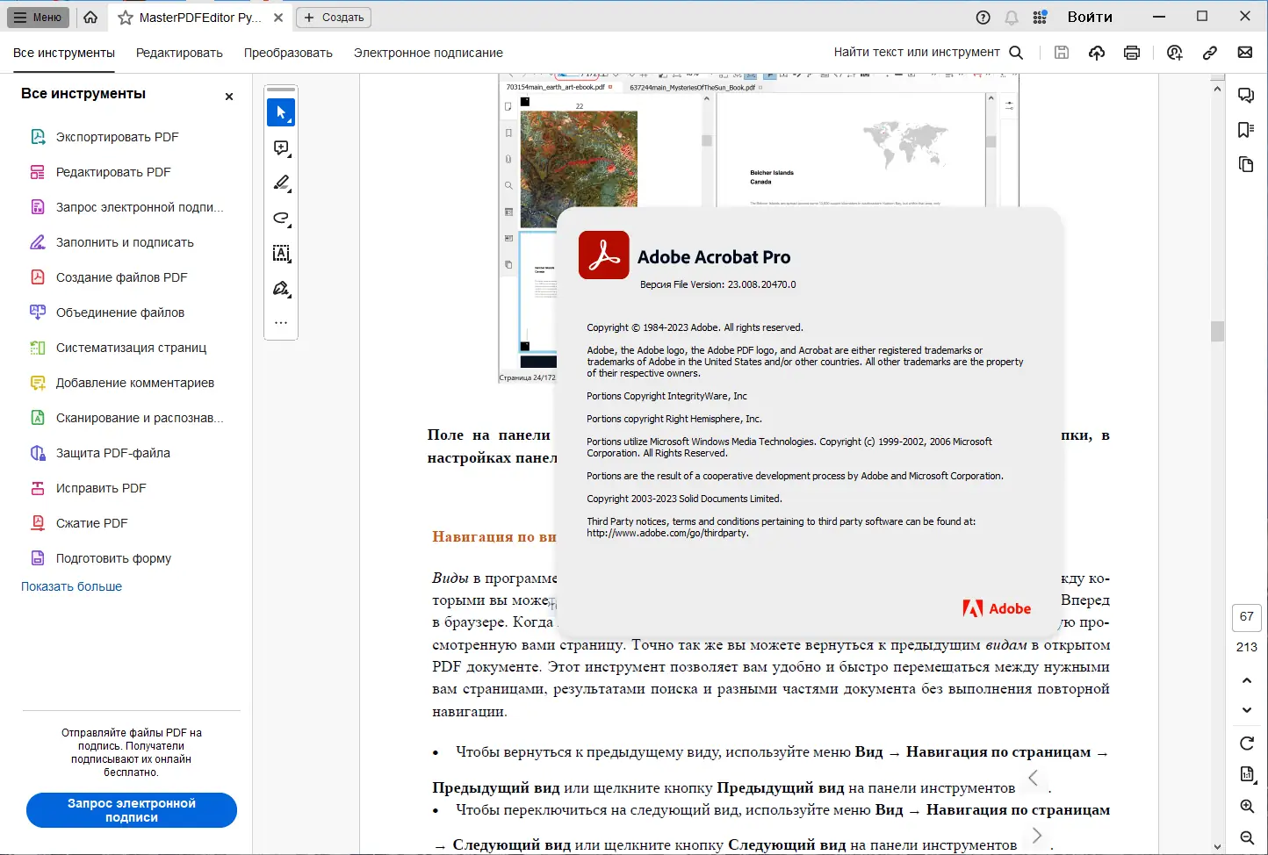Screen dimensions: 1268x855
Task: Click the page number field showing 67
Action: pyautogui.click(x=1246, y=617)
